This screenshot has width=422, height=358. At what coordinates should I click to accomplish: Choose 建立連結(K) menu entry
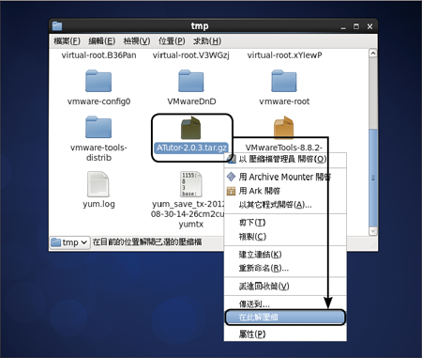click(x=285, y=255)
